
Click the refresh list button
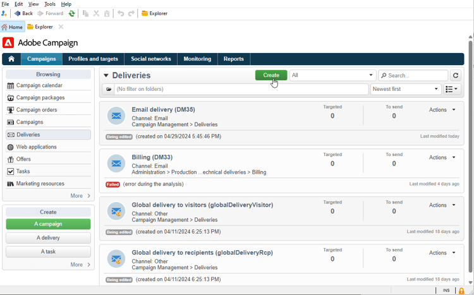456,75
